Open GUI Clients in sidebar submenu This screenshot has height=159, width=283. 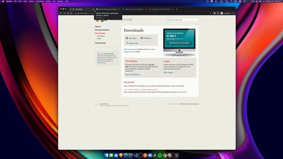101,36
